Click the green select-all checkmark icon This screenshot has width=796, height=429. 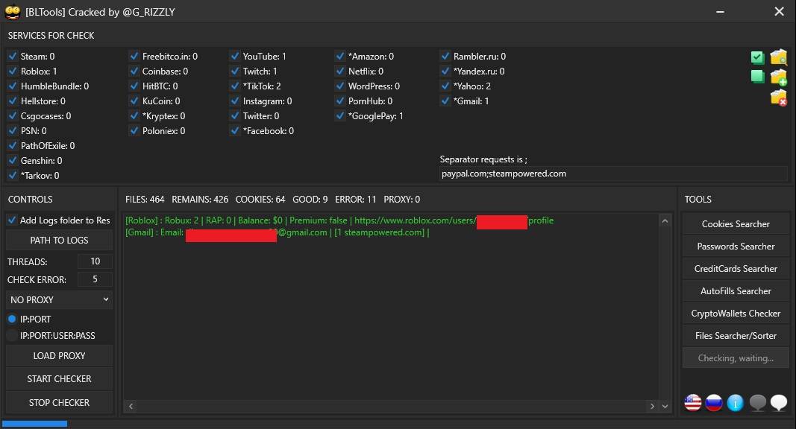[757, 57]
